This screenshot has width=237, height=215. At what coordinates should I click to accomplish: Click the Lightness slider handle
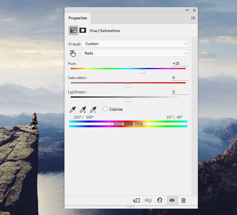(128, 100)
